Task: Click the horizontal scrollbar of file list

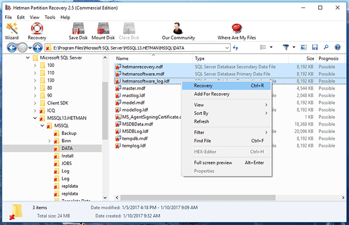Action: pyautogui.click(x=197, y=198)
